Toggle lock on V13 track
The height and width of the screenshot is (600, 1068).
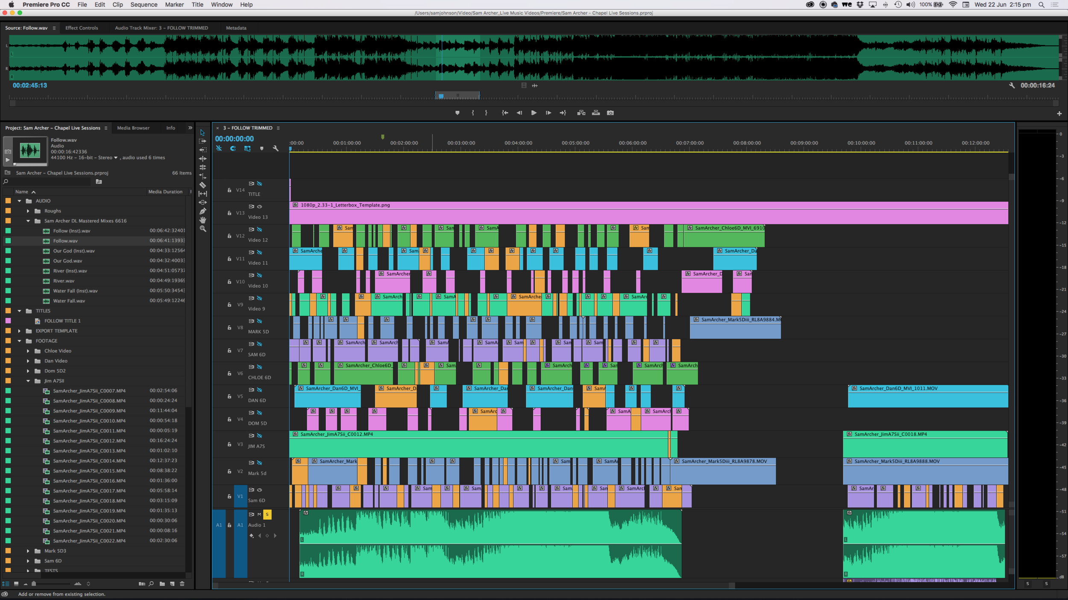point(229,213)
